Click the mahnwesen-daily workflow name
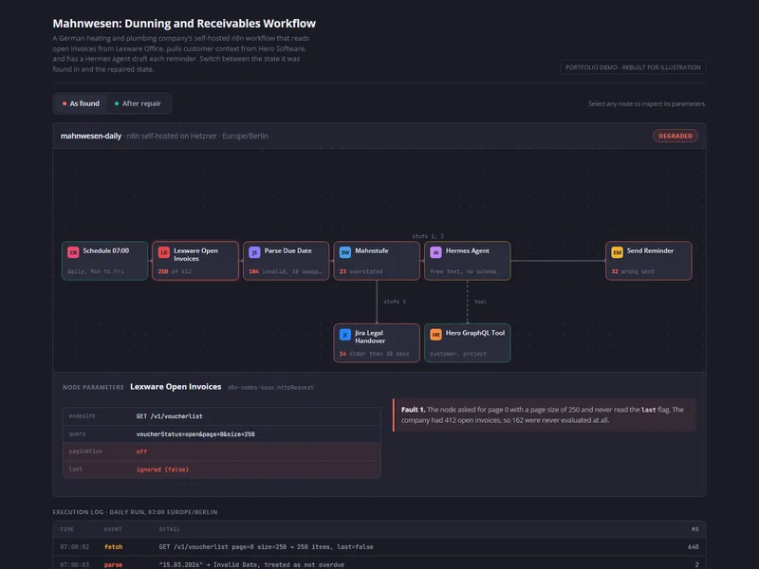 [x=90, y=136]
